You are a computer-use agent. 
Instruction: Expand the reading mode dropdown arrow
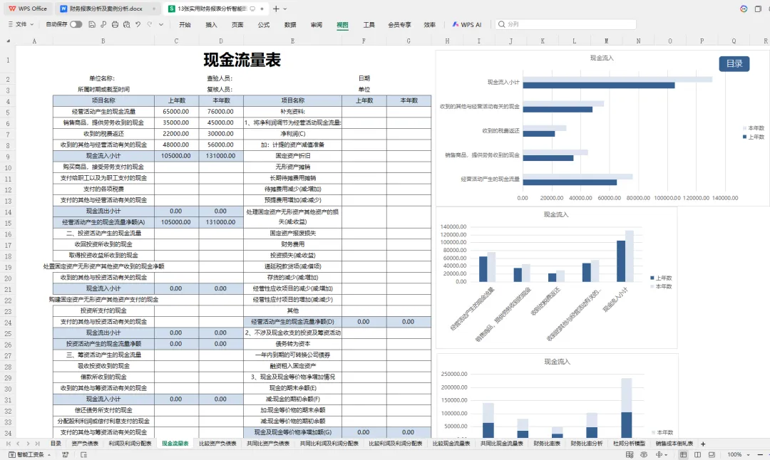pos(666,454)
